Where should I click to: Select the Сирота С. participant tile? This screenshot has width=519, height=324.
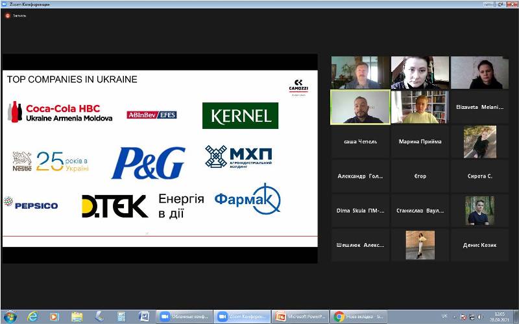479,176
